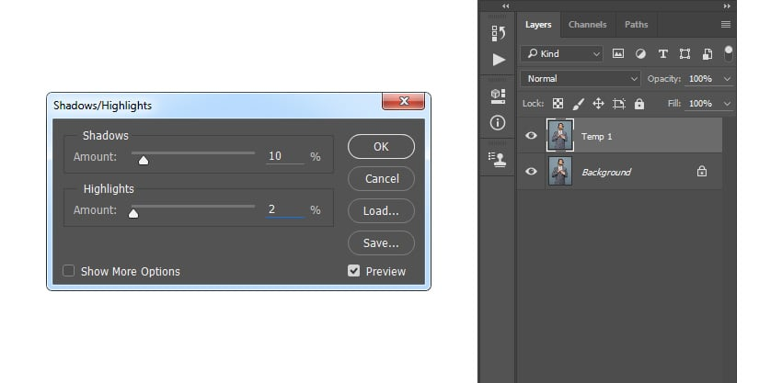Open the Layers panel options menu

pyautogui.click(x=726, y=25)
